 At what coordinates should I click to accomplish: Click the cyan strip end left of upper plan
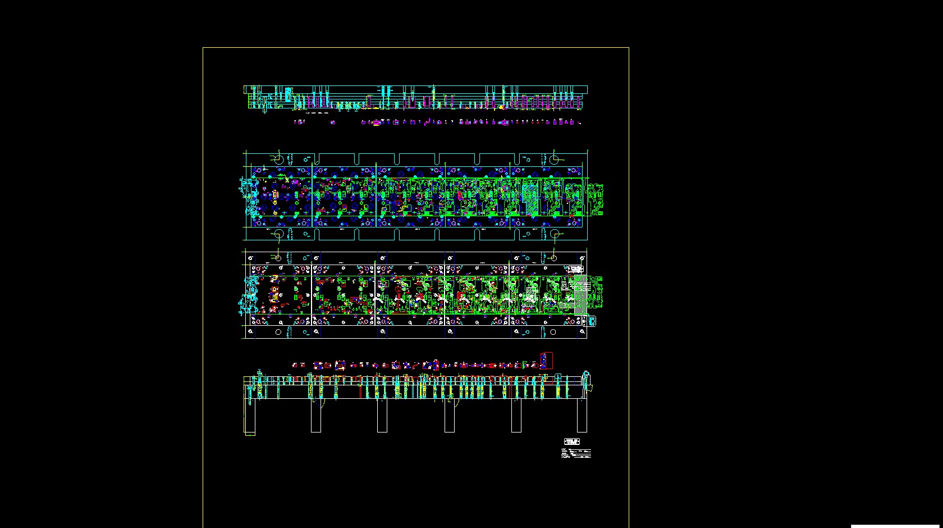coord(246,194)
